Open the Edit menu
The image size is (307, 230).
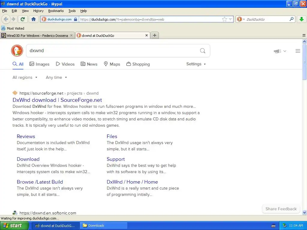coord(14,11)
